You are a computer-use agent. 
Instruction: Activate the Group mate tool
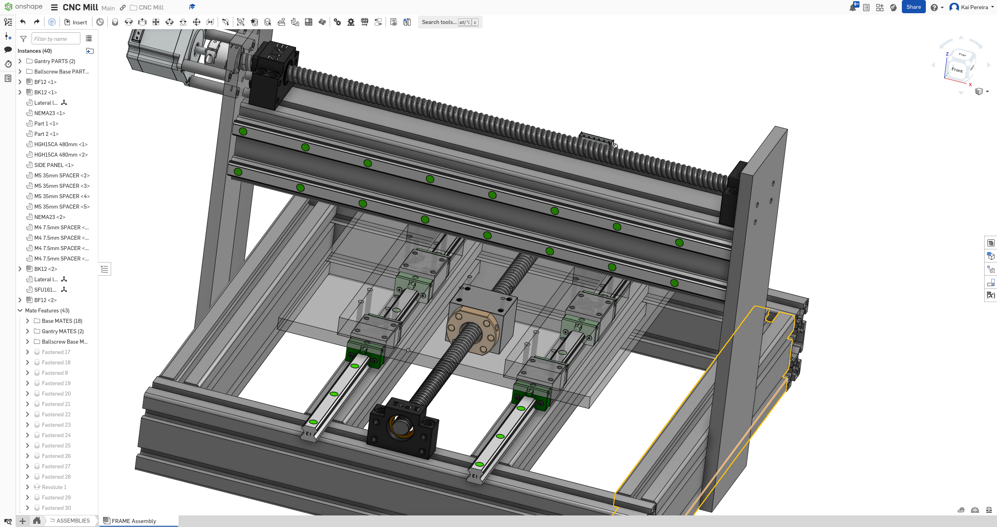tap(241, 22)
